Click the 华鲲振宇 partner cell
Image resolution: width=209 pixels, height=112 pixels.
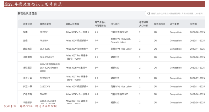27,102
